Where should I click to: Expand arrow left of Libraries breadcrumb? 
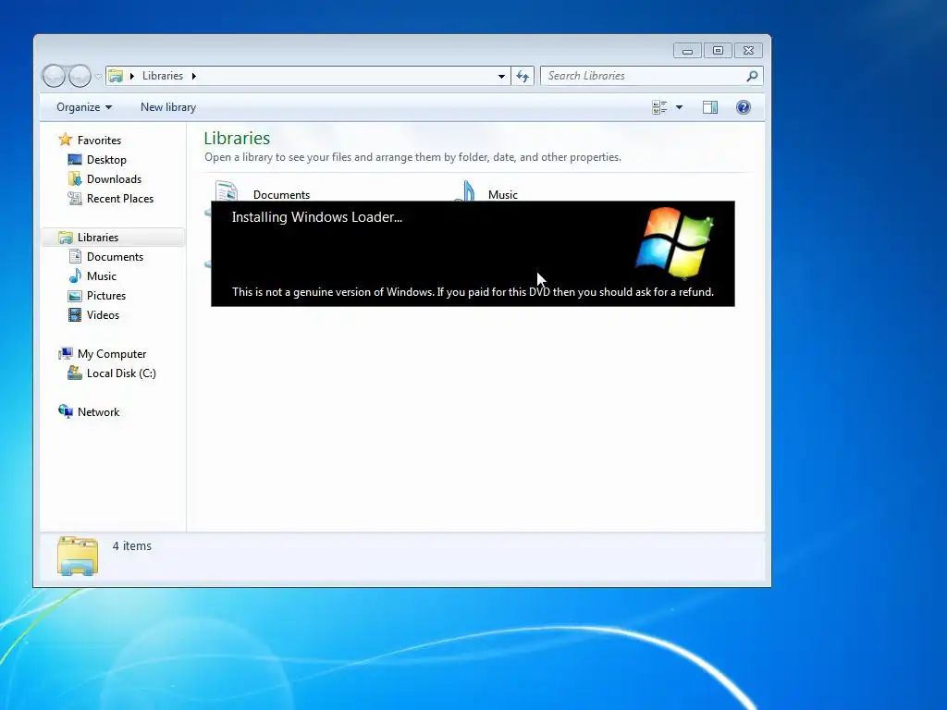[131, 76]
